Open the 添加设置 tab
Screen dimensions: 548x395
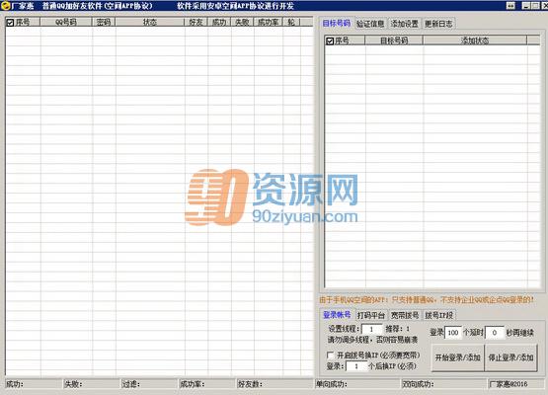coord(405,24)
